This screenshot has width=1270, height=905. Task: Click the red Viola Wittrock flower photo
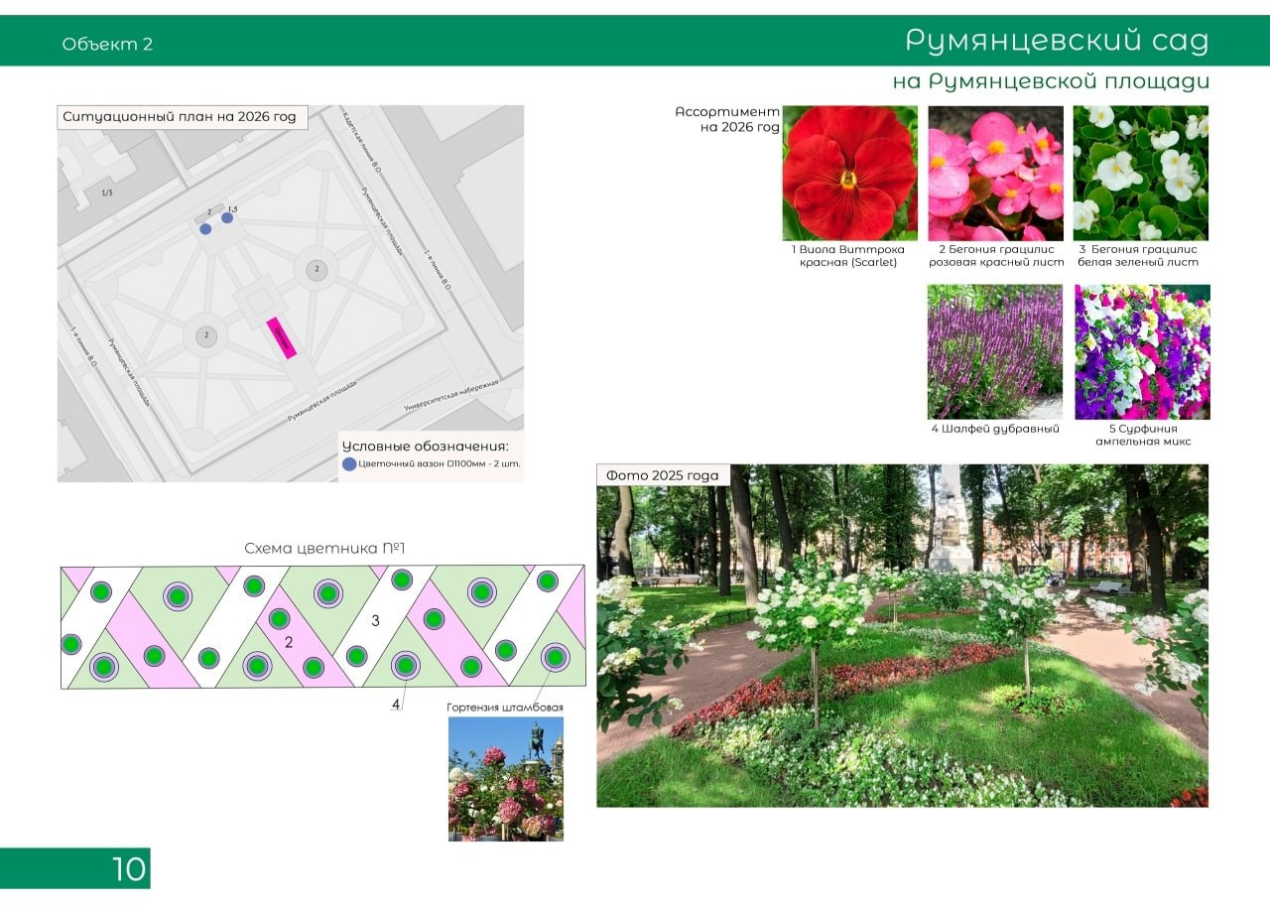click(x=850, y=173)
